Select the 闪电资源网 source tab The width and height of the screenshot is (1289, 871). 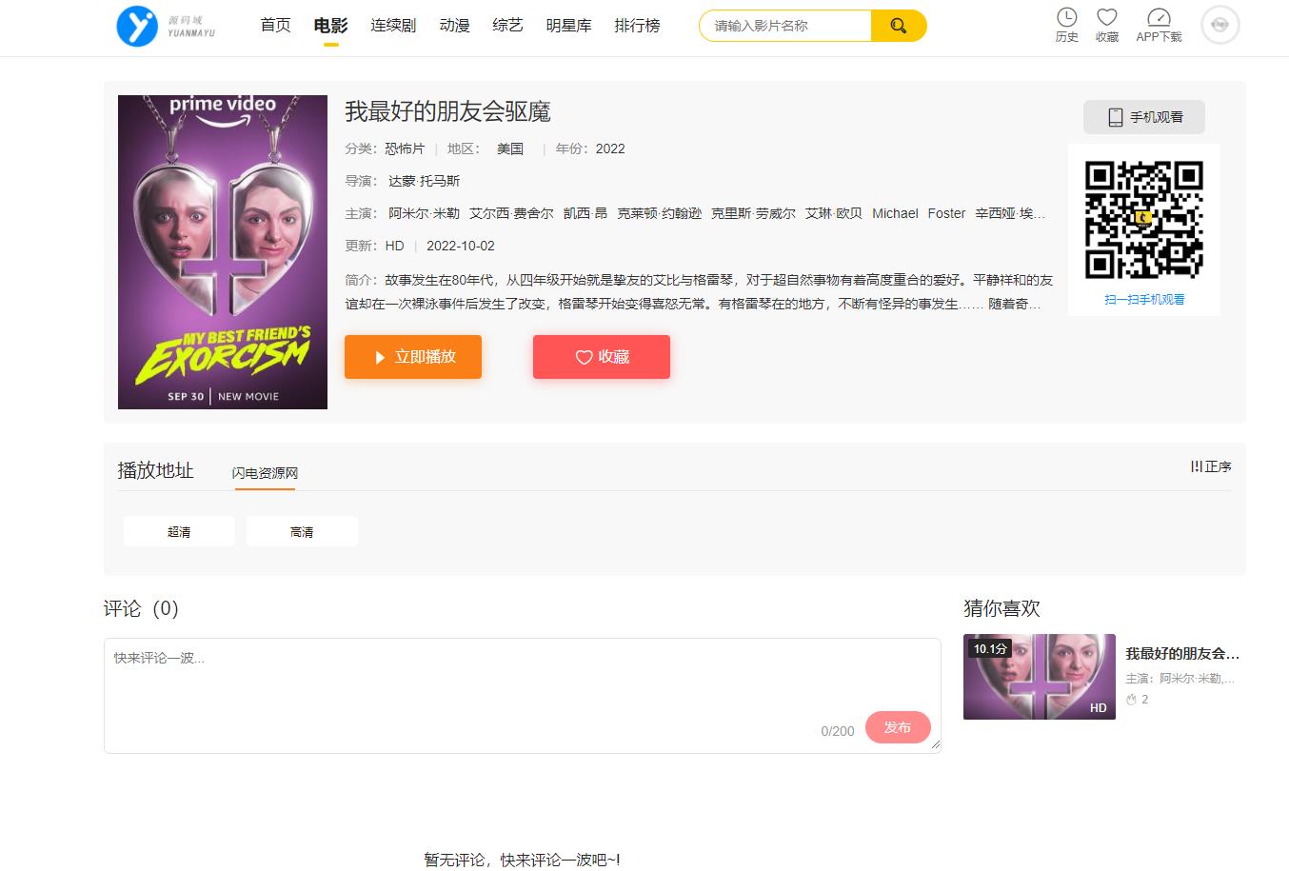265,473
